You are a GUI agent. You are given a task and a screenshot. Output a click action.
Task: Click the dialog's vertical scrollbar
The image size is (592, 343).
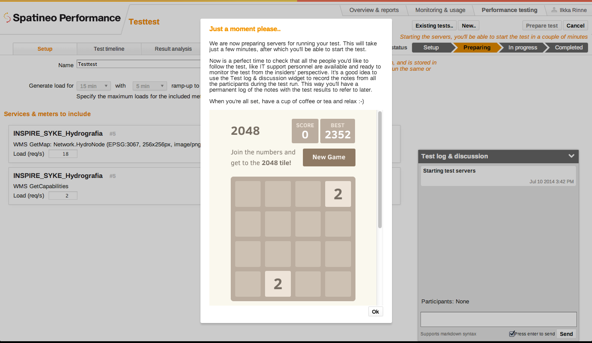coord(380,169)
